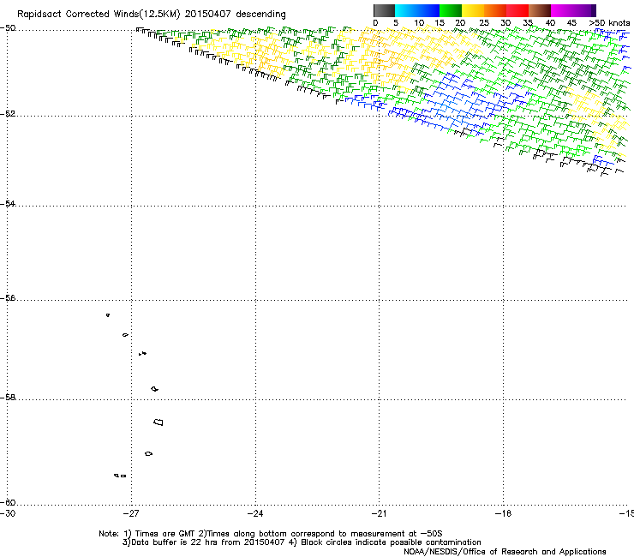Select the gray 0-5 knots color band
634x557 pixels.
pyautogui.click(x=384, y=10)
